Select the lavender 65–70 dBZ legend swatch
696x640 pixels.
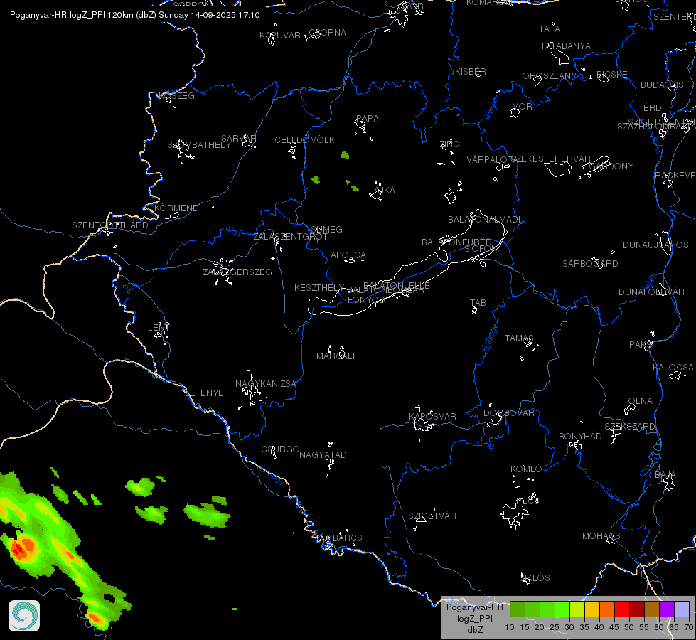pyautogui.click(x=682, y=609)
